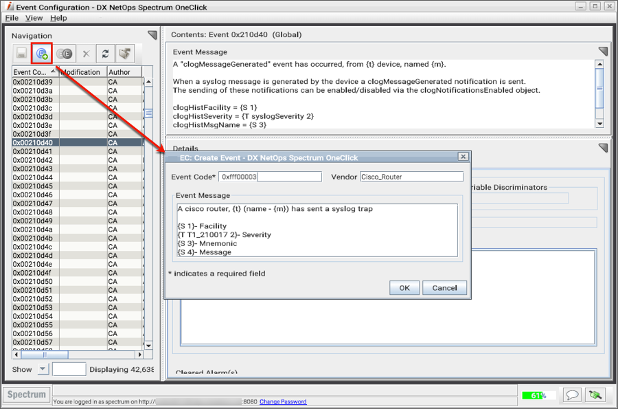The height and width of the screenshot is (409, 618).
Task: Click the 61% memory usage bar
Action: (x=538, y=395)
